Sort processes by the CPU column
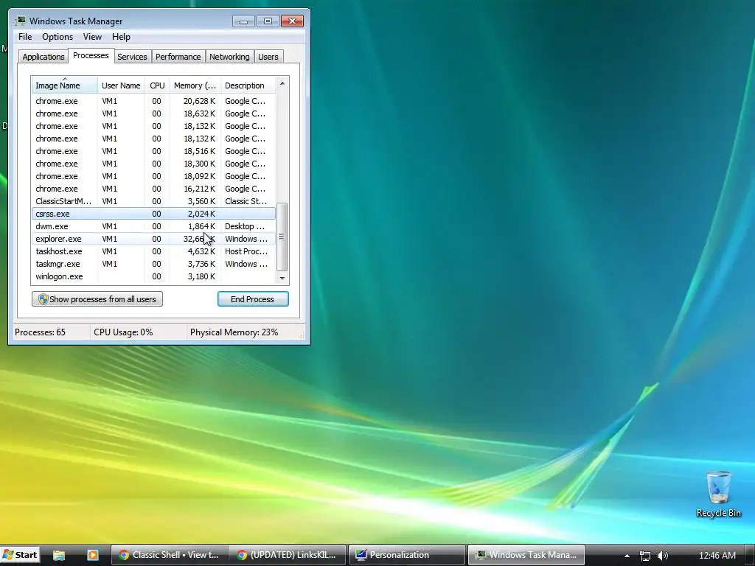 [x=157, y=85]
